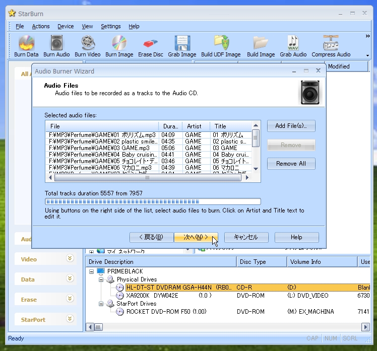Open the Build Image folder icon

point(261,43)
